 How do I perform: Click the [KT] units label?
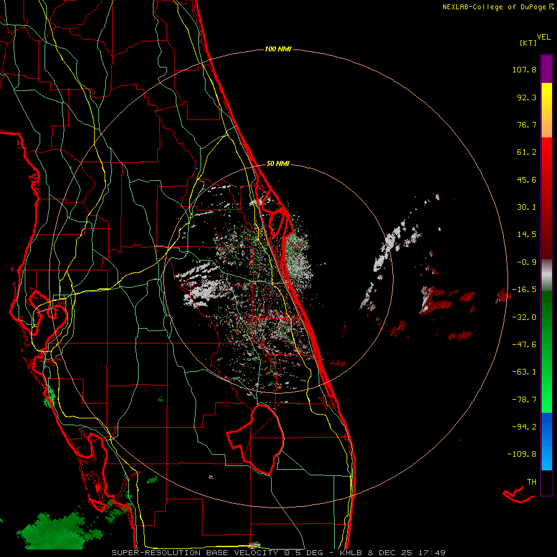(x=529, y=43)
